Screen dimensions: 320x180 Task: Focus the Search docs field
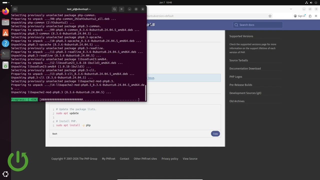click(x=258, y=25)
